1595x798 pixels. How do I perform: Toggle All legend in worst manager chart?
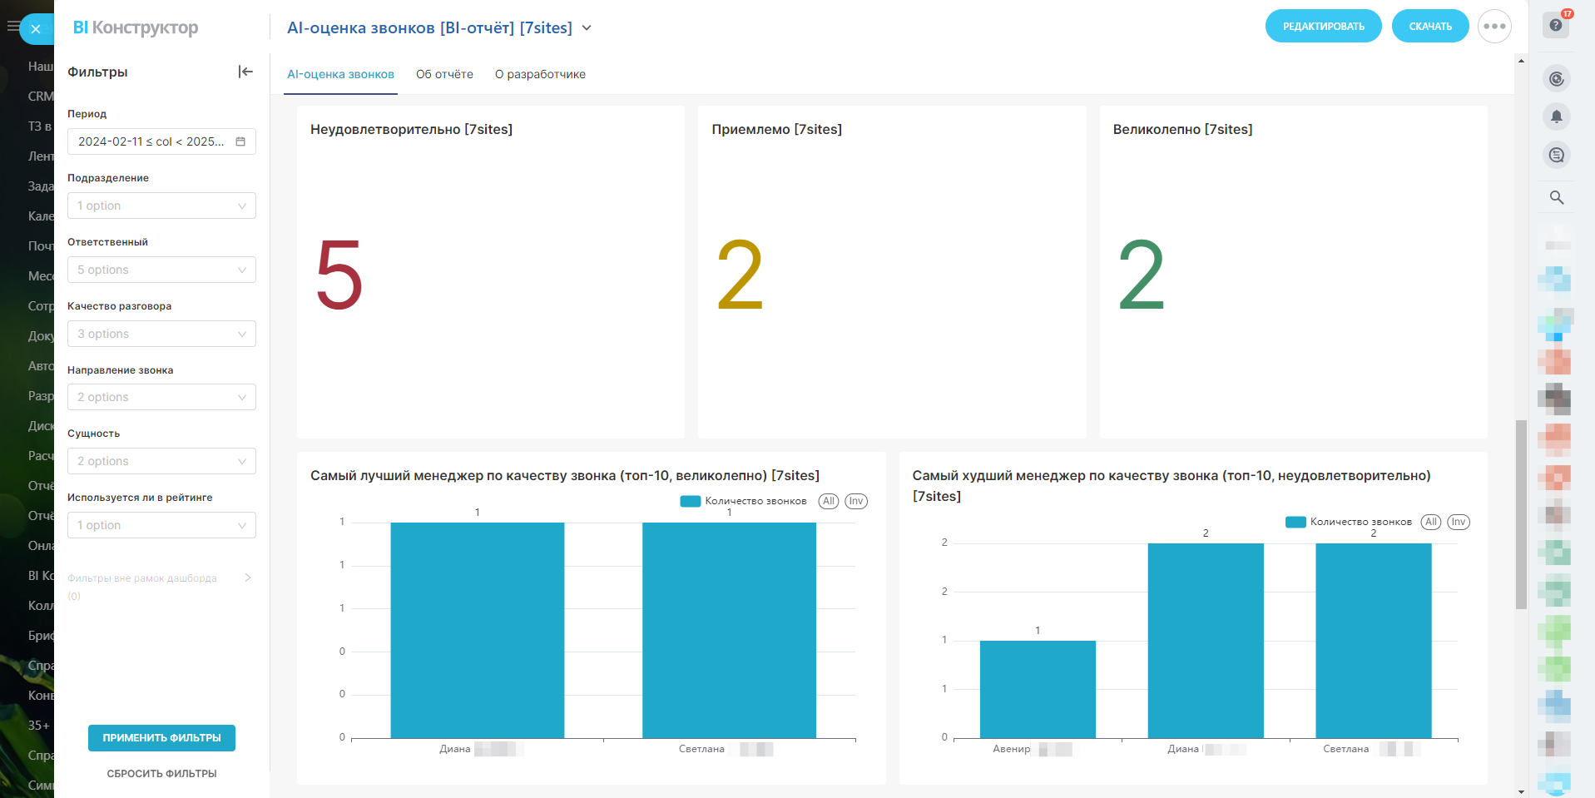[1431, 522]
